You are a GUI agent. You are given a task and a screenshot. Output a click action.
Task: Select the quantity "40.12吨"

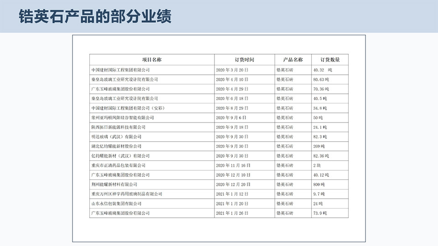coord(321,175)
